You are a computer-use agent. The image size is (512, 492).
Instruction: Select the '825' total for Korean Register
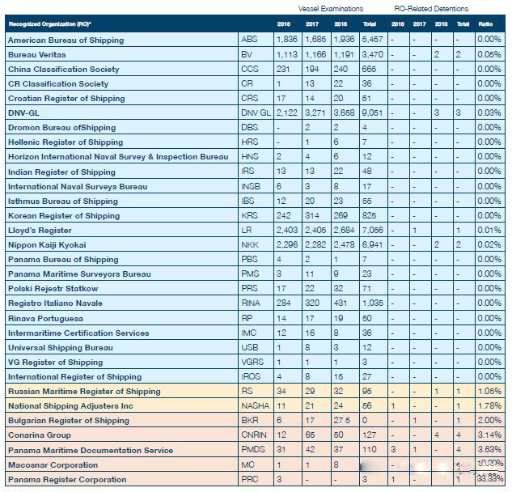click(x=369, y=215)
